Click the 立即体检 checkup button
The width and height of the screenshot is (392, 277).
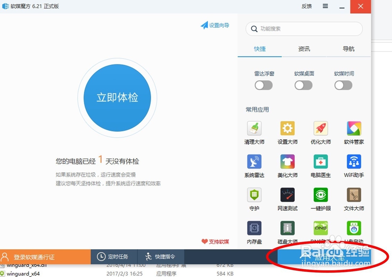coord(117,97)
